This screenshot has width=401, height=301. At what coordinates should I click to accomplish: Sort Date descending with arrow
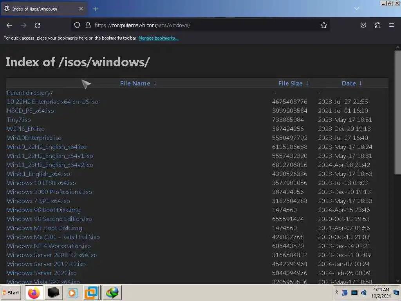(360, 83)
